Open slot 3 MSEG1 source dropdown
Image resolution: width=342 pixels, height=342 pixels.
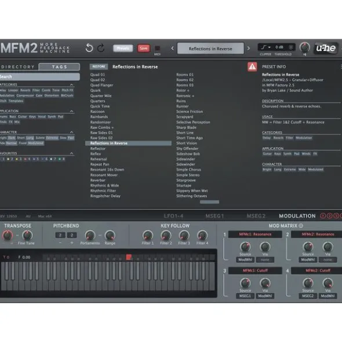[x=245, y=296]
